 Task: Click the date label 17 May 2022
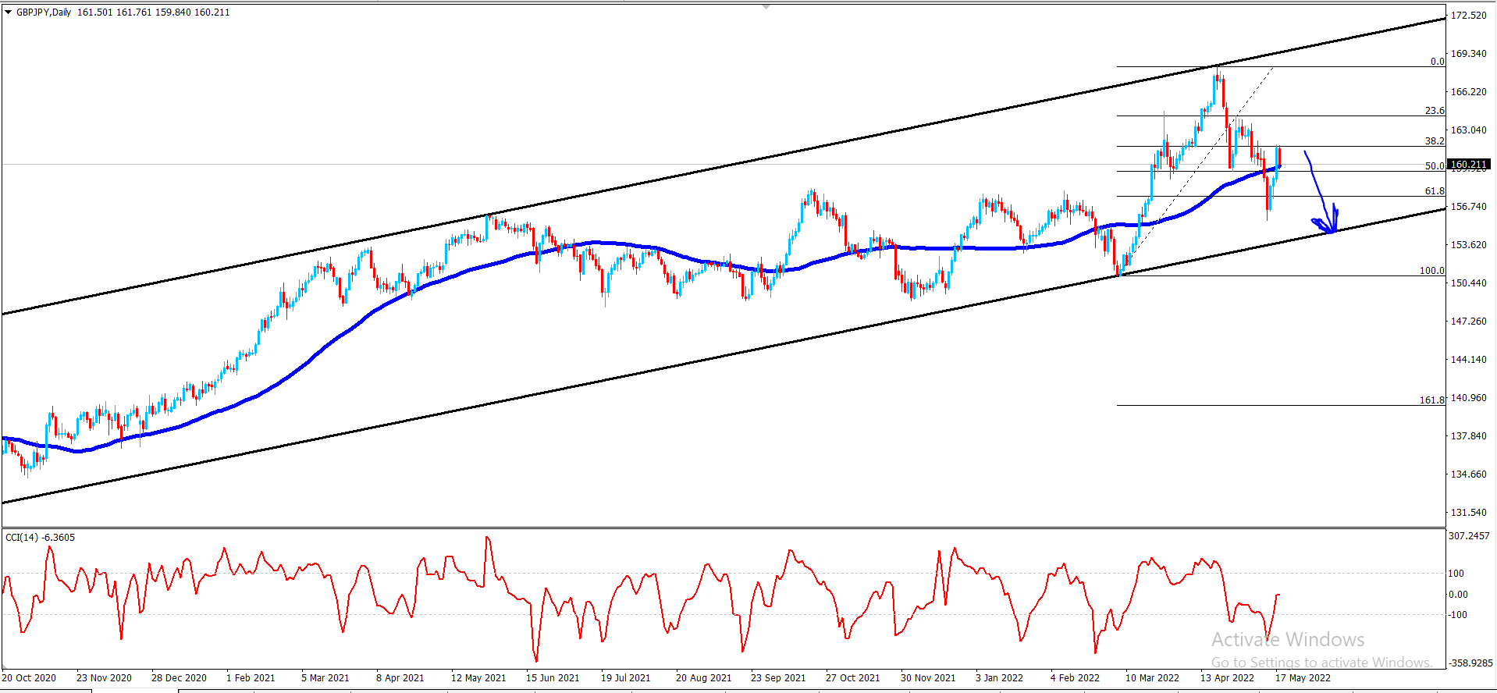pos(1303,678)
